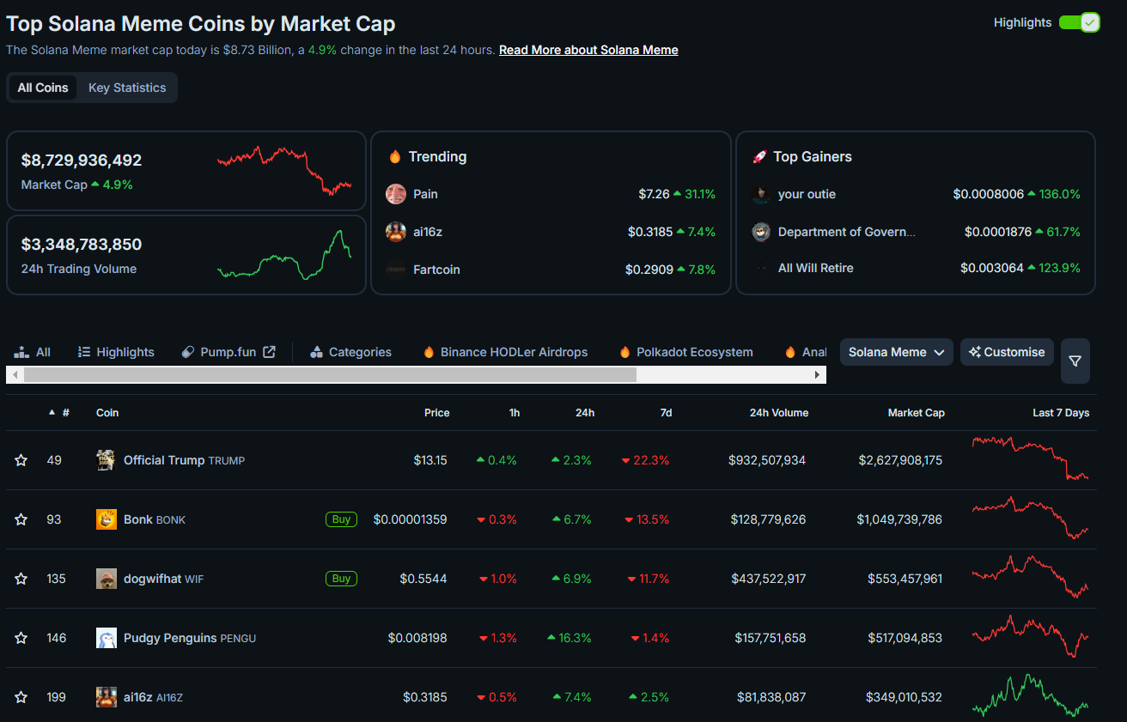Open Bonk 7-day sparkline chart
This screenshot has width=1127, height=722.
[x=1030, y=518]
